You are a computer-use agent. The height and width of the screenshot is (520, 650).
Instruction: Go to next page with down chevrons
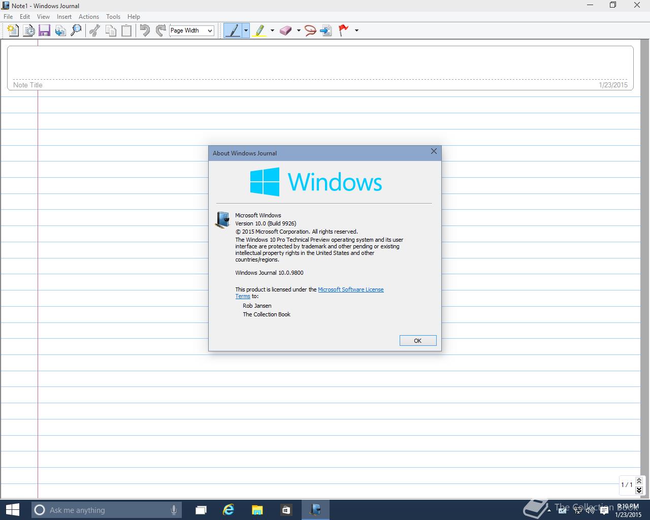pos(639,490)
